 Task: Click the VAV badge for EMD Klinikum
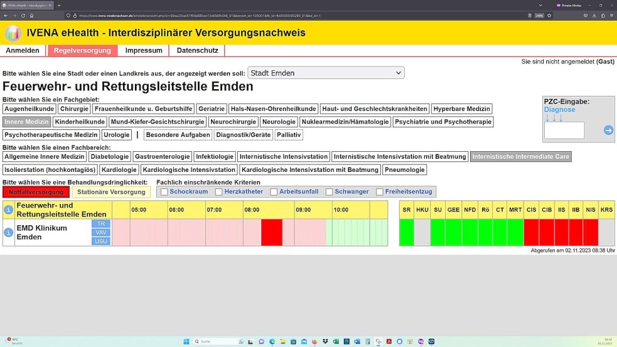101,232
